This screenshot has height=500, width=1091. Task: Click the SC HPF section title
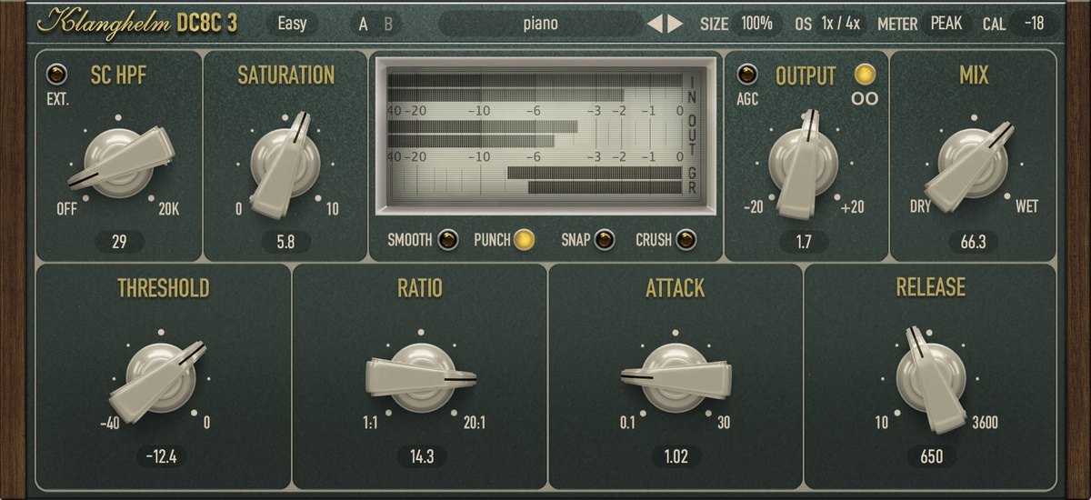pos(119,75)
